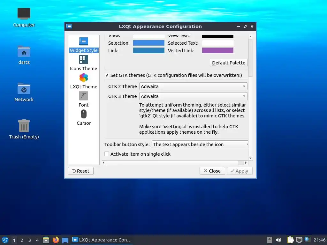Select the Widget Style category
This screenshot has width=327, height=245.
(84, 45)
